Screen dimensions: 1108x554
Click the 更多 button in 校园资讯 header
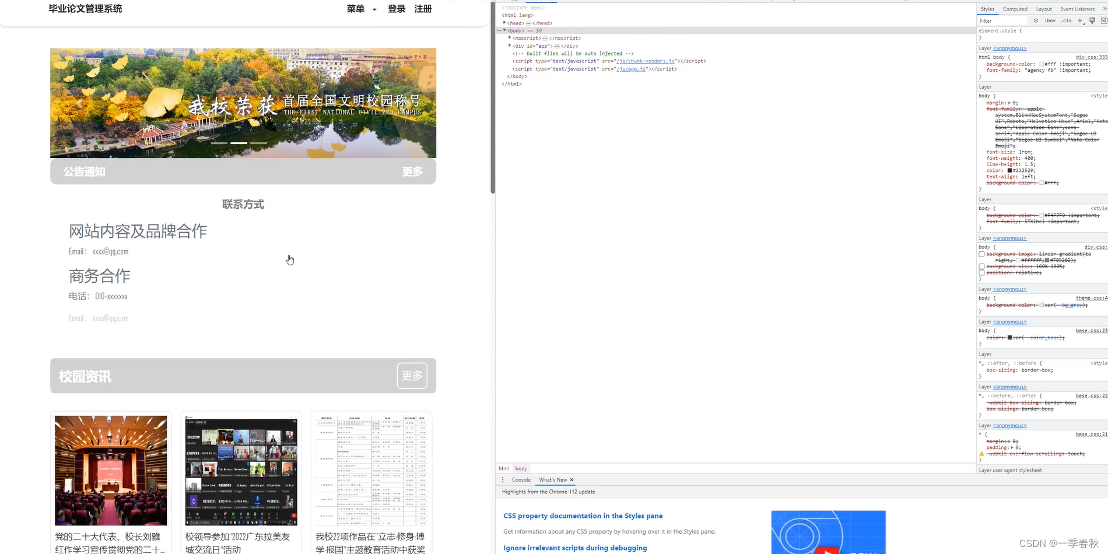[412, 376]
